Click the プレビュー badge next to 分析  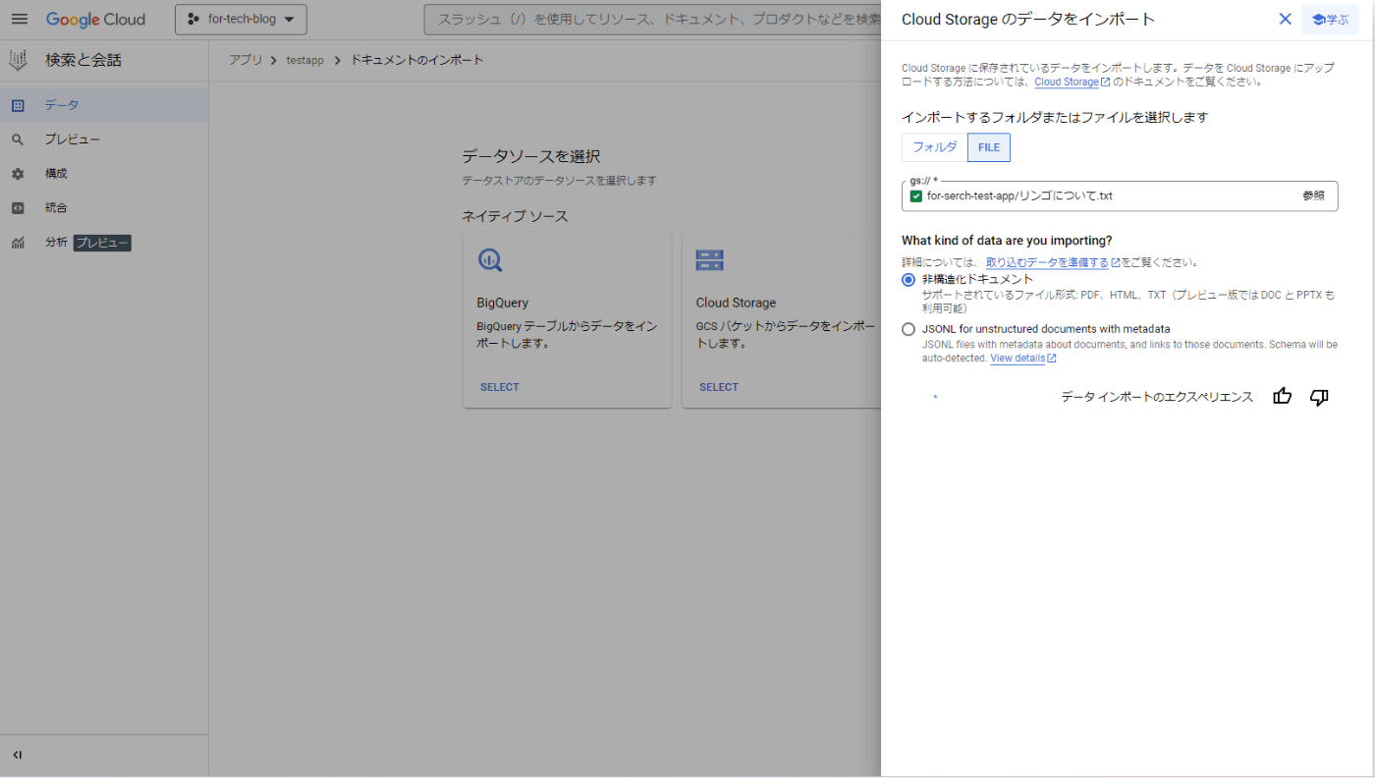click(x=102, y=243)
